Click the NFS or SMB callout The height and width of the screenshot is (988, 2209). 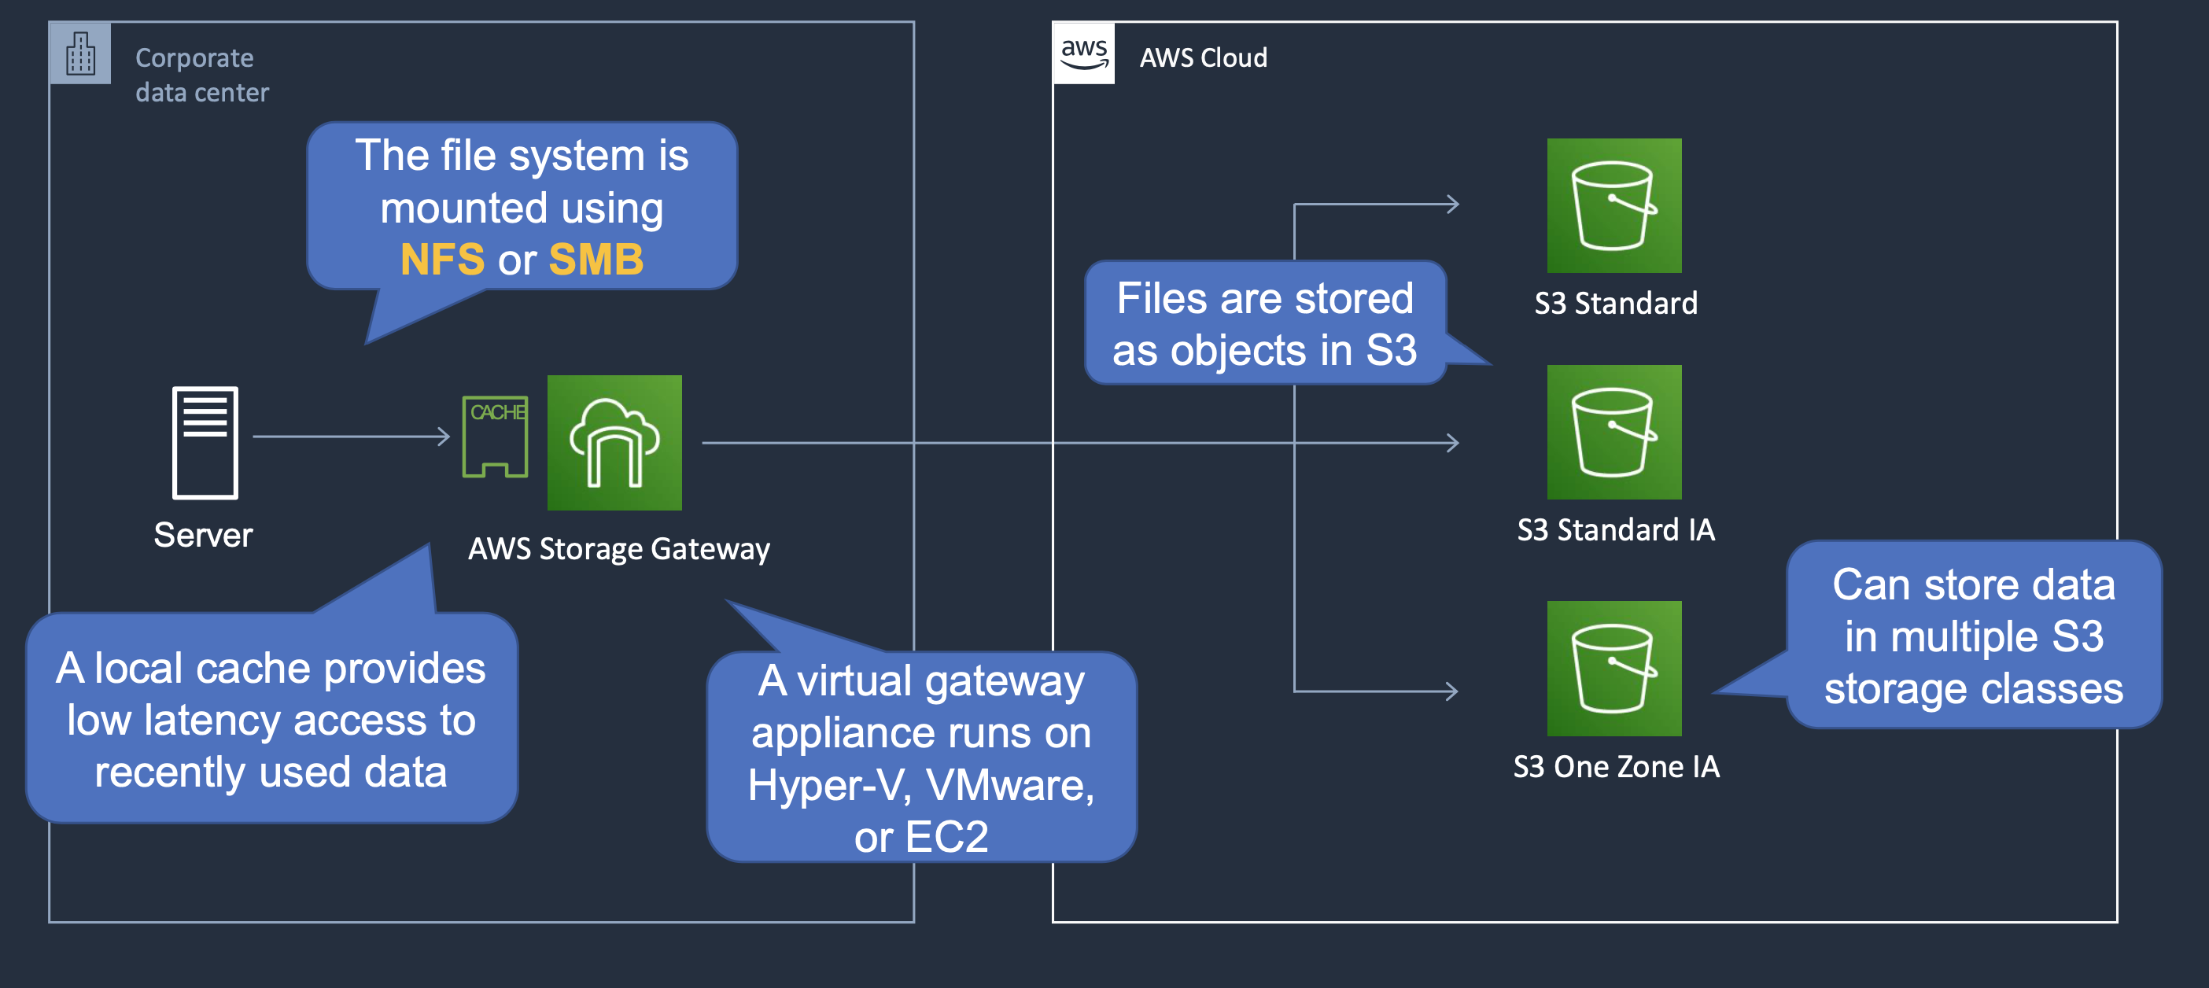point(522,207)
